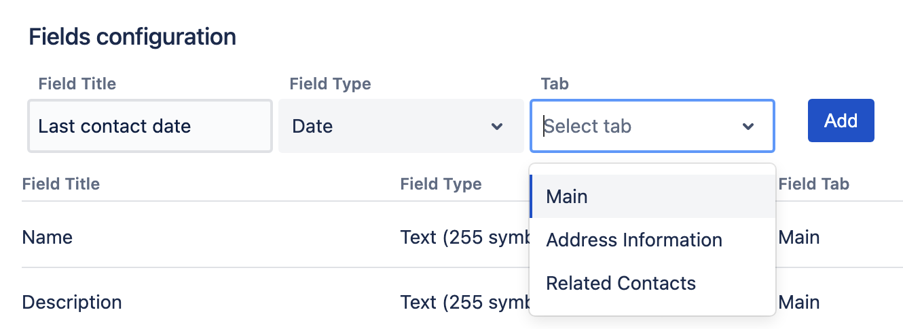
Task: Open the Field Type dropdown showing Date
Action: tap(401, 127)
